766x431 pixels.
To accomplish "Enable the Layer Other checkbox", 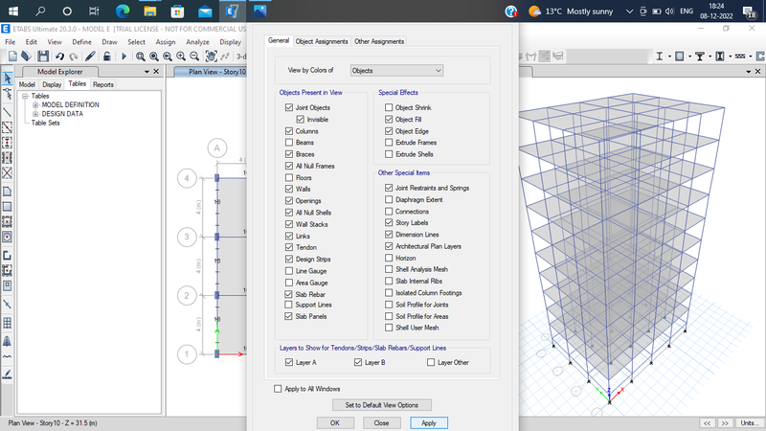I will pyautogui.click(x=431, y=363).
